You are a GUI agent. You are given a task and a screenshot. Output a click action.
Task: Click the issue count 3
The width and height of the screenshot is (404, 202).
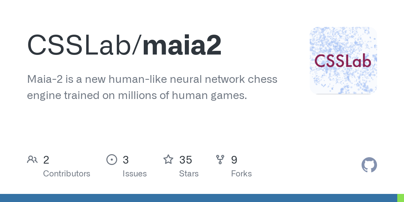pos(126,160)
